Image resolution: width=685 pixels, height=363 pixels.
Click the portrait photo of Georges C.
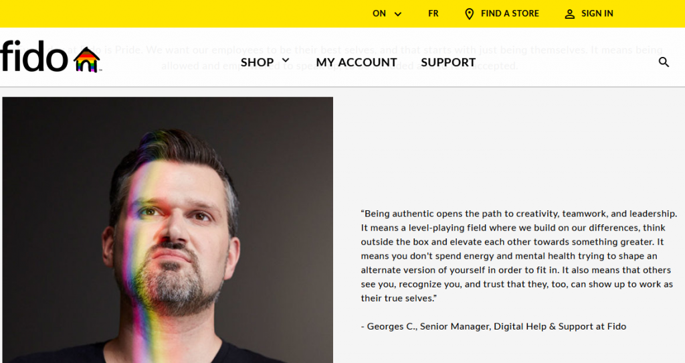pos(168,230)
